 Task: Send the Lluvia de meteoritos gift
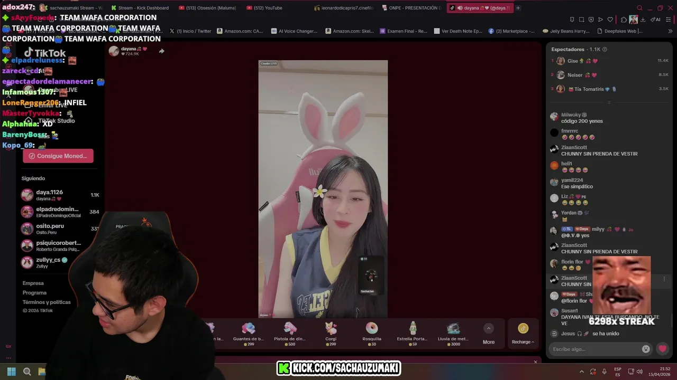(453, 335)
